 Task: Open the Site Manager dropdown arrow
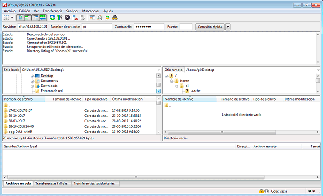(x=12, y=18)
